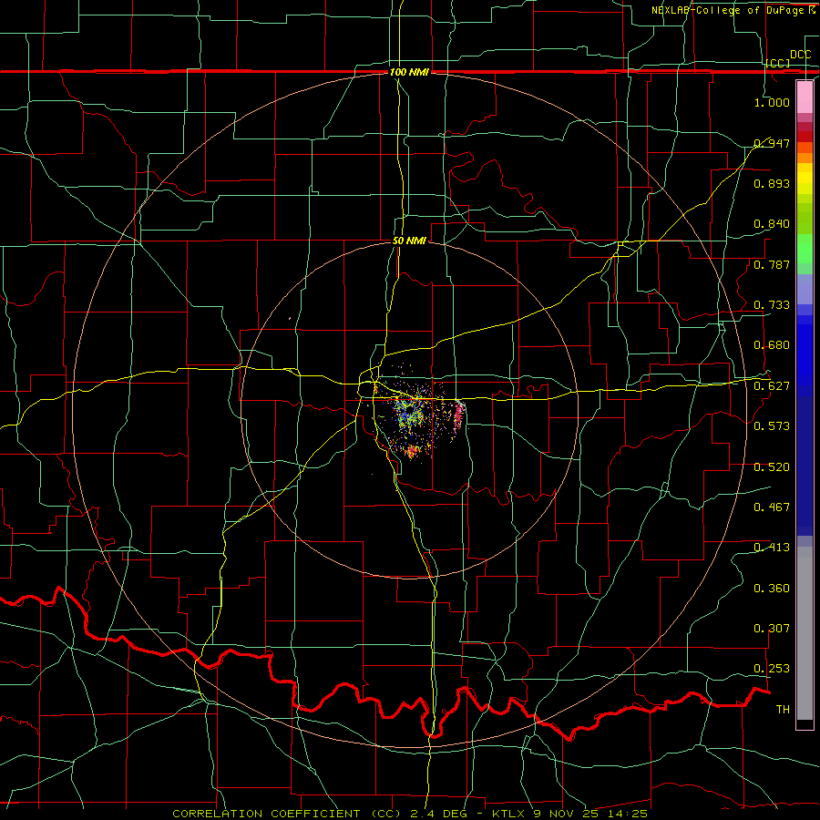Click the 14:25 timestamp in caption

coord(628,814)
